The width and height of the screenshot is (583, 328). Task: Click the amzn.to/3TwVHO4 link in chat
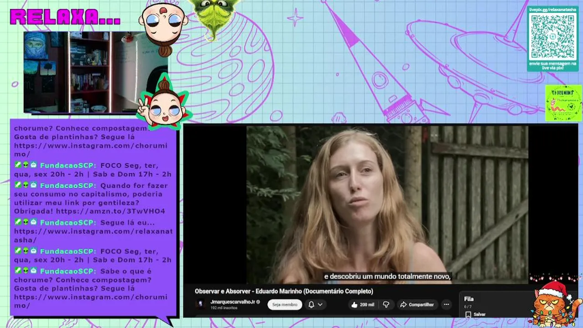pyautogui.click(x=111, y=211)
